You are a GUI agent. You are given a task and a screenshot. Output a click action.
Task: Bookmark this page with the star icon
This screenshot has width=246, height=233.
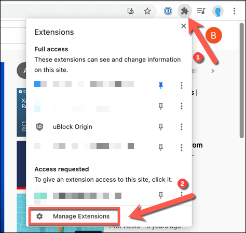(x=147, y=11)
